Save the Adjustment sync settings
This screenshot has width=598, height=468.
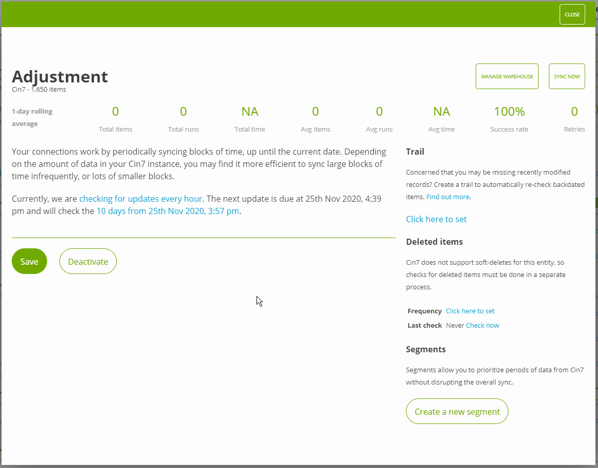pos(29,261)
